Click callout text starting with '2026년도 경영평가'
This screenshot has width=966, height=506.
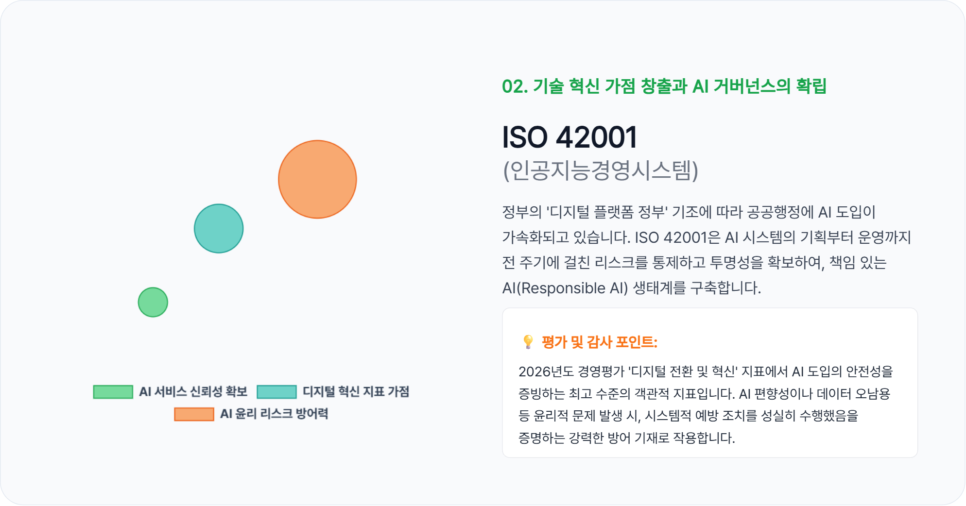pos(571,372)
